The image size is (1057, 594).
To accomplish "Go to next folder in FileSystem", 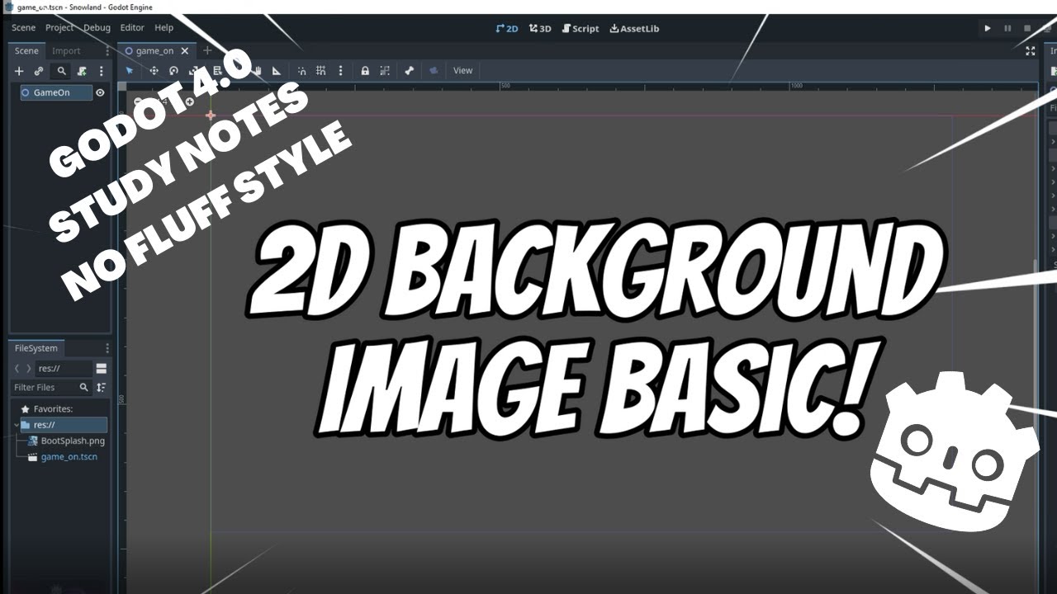I will pos(29,369).
